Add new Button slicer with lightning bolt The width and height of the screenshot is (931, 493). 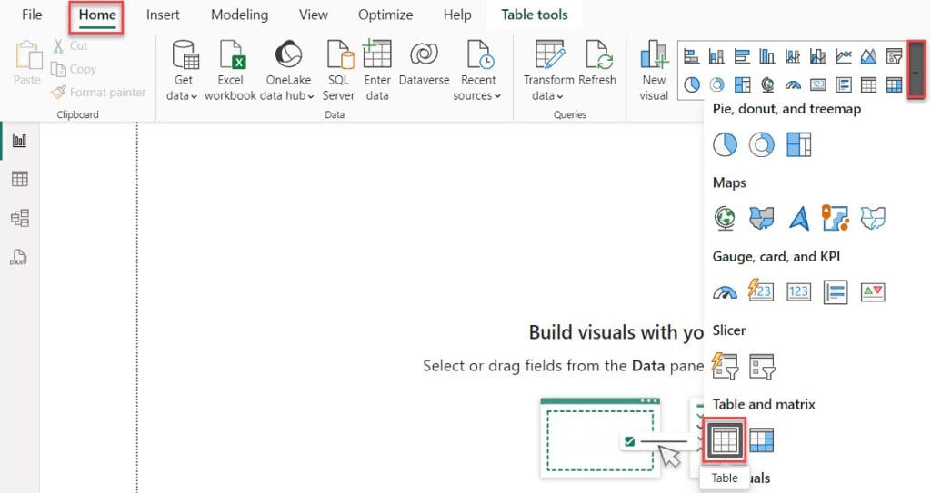point(725,366)
